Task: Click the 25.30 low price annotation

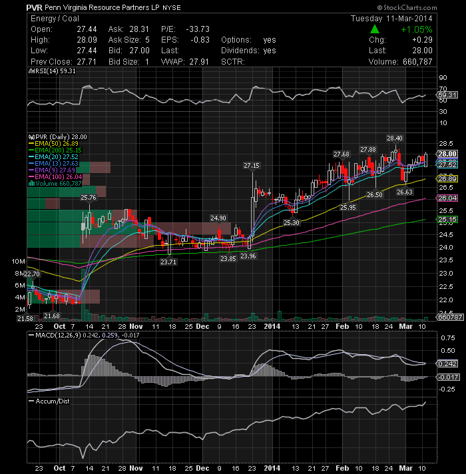Action: pos(292,223)
